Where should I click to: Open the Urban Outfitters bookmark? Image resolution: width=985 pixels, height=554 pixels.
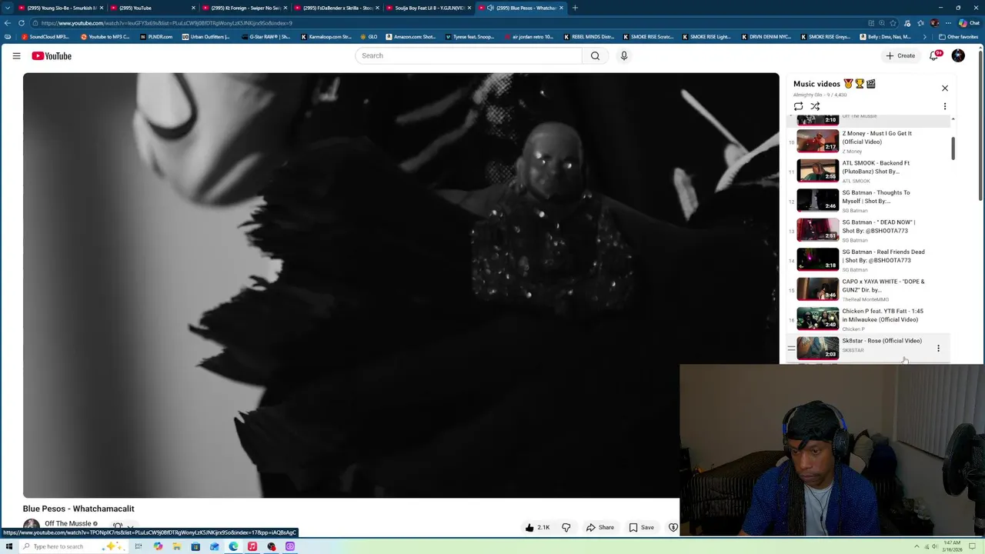205,37
